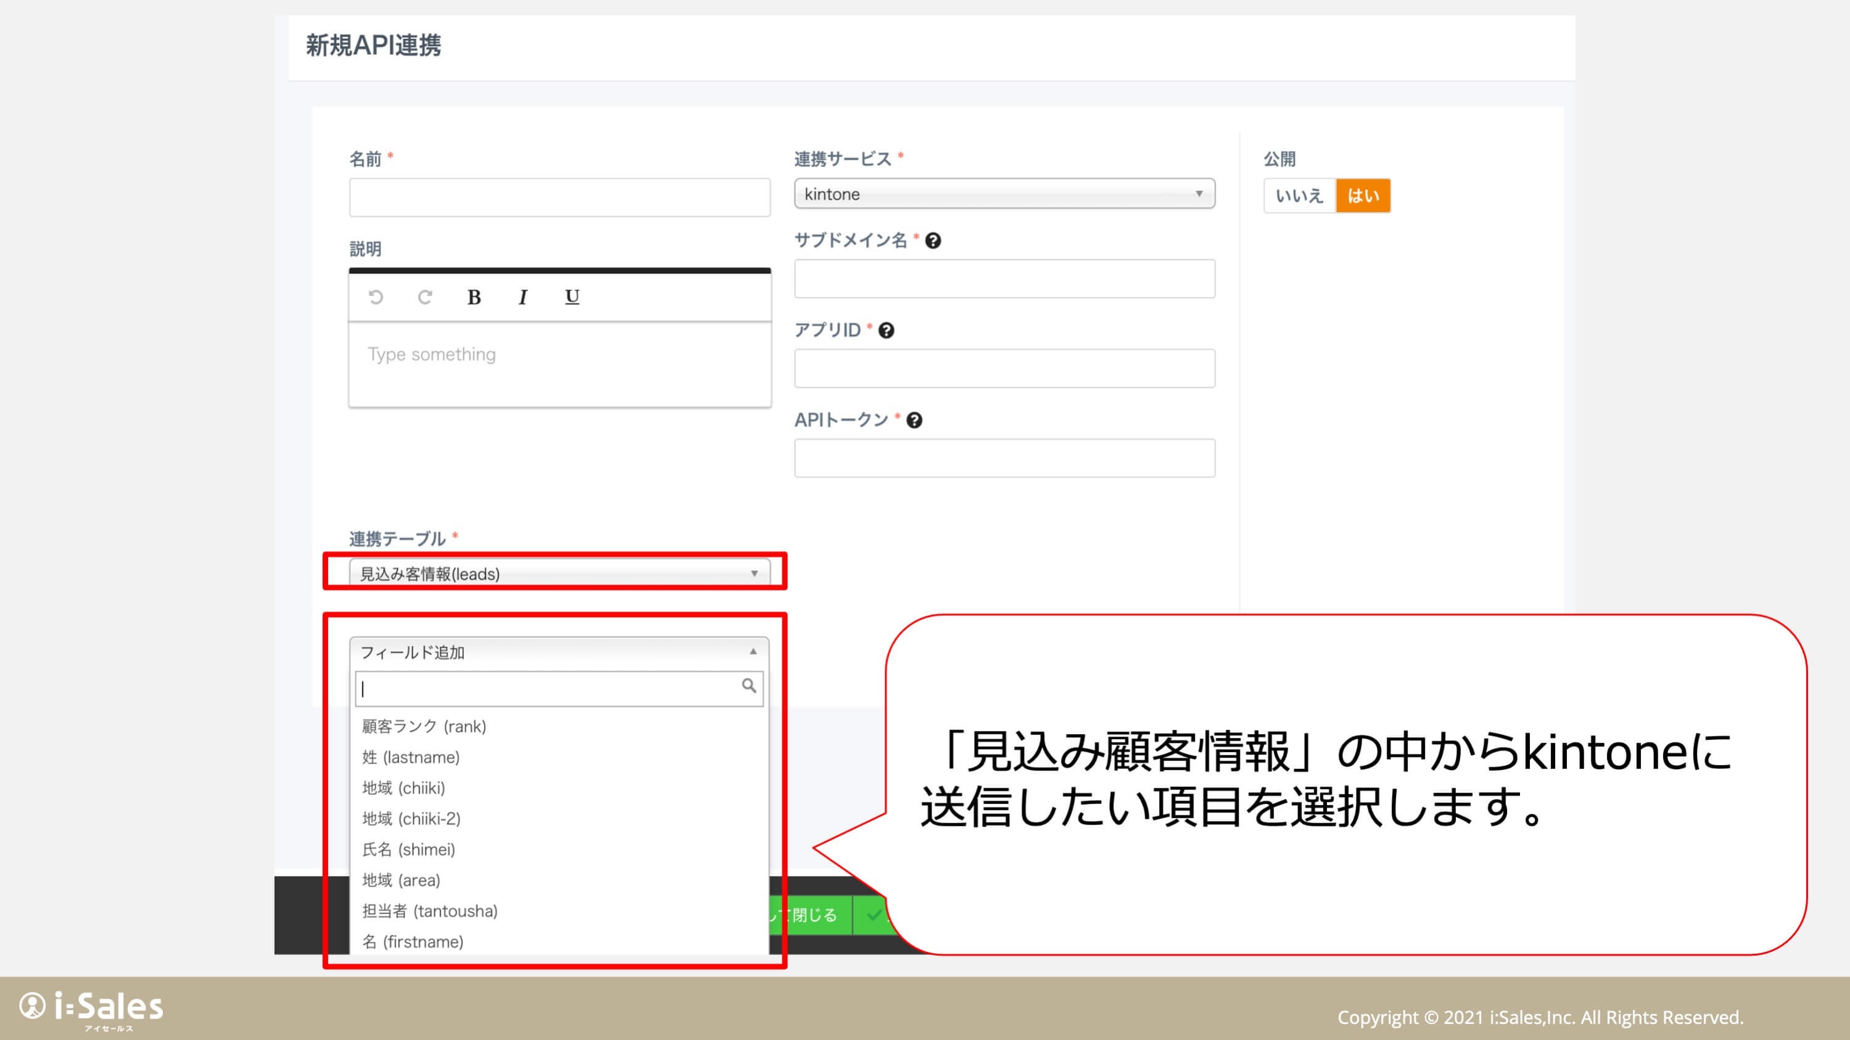
Task: Click help icon next to サブドメイン名
Action: coord(933,241)
